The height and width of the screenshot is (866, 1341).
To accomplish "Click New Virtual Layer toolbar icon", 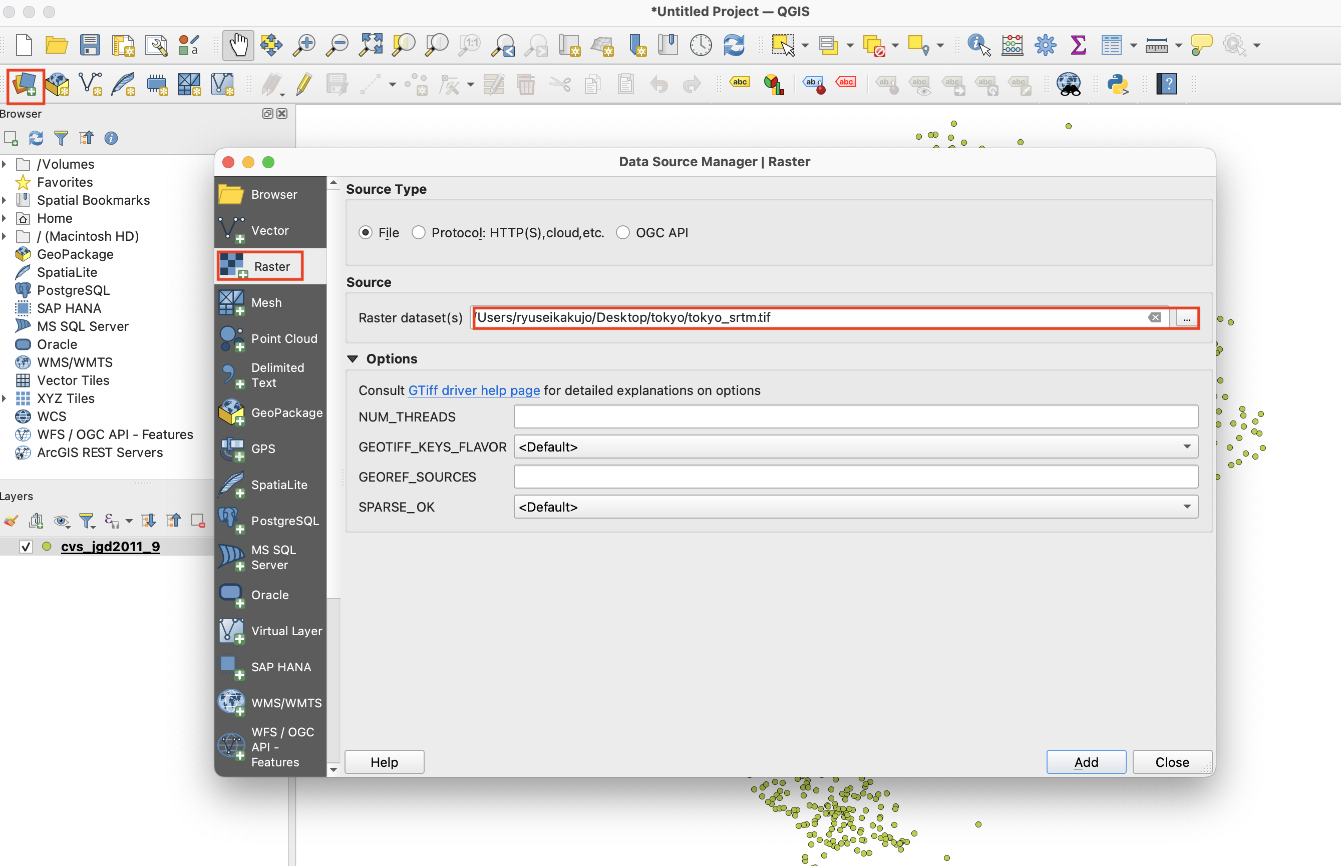I will coord(223,85).
